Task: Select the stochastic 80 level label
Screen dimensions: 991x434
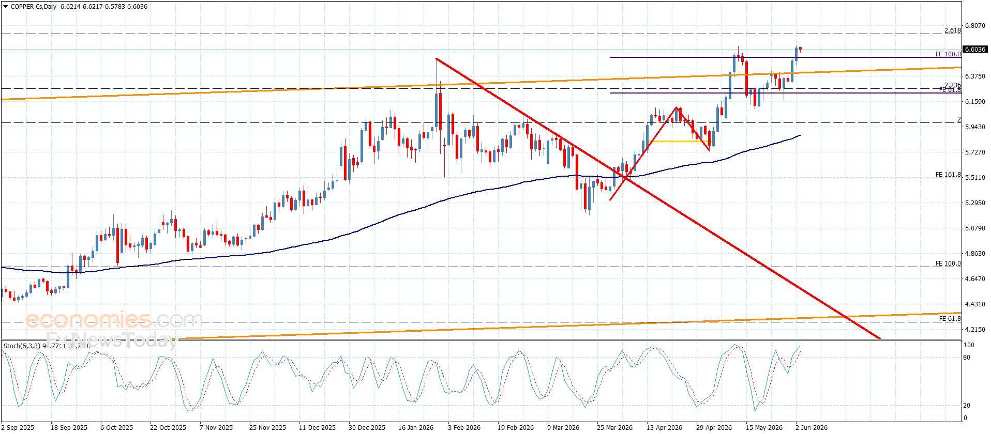Action: click(967, 358)
